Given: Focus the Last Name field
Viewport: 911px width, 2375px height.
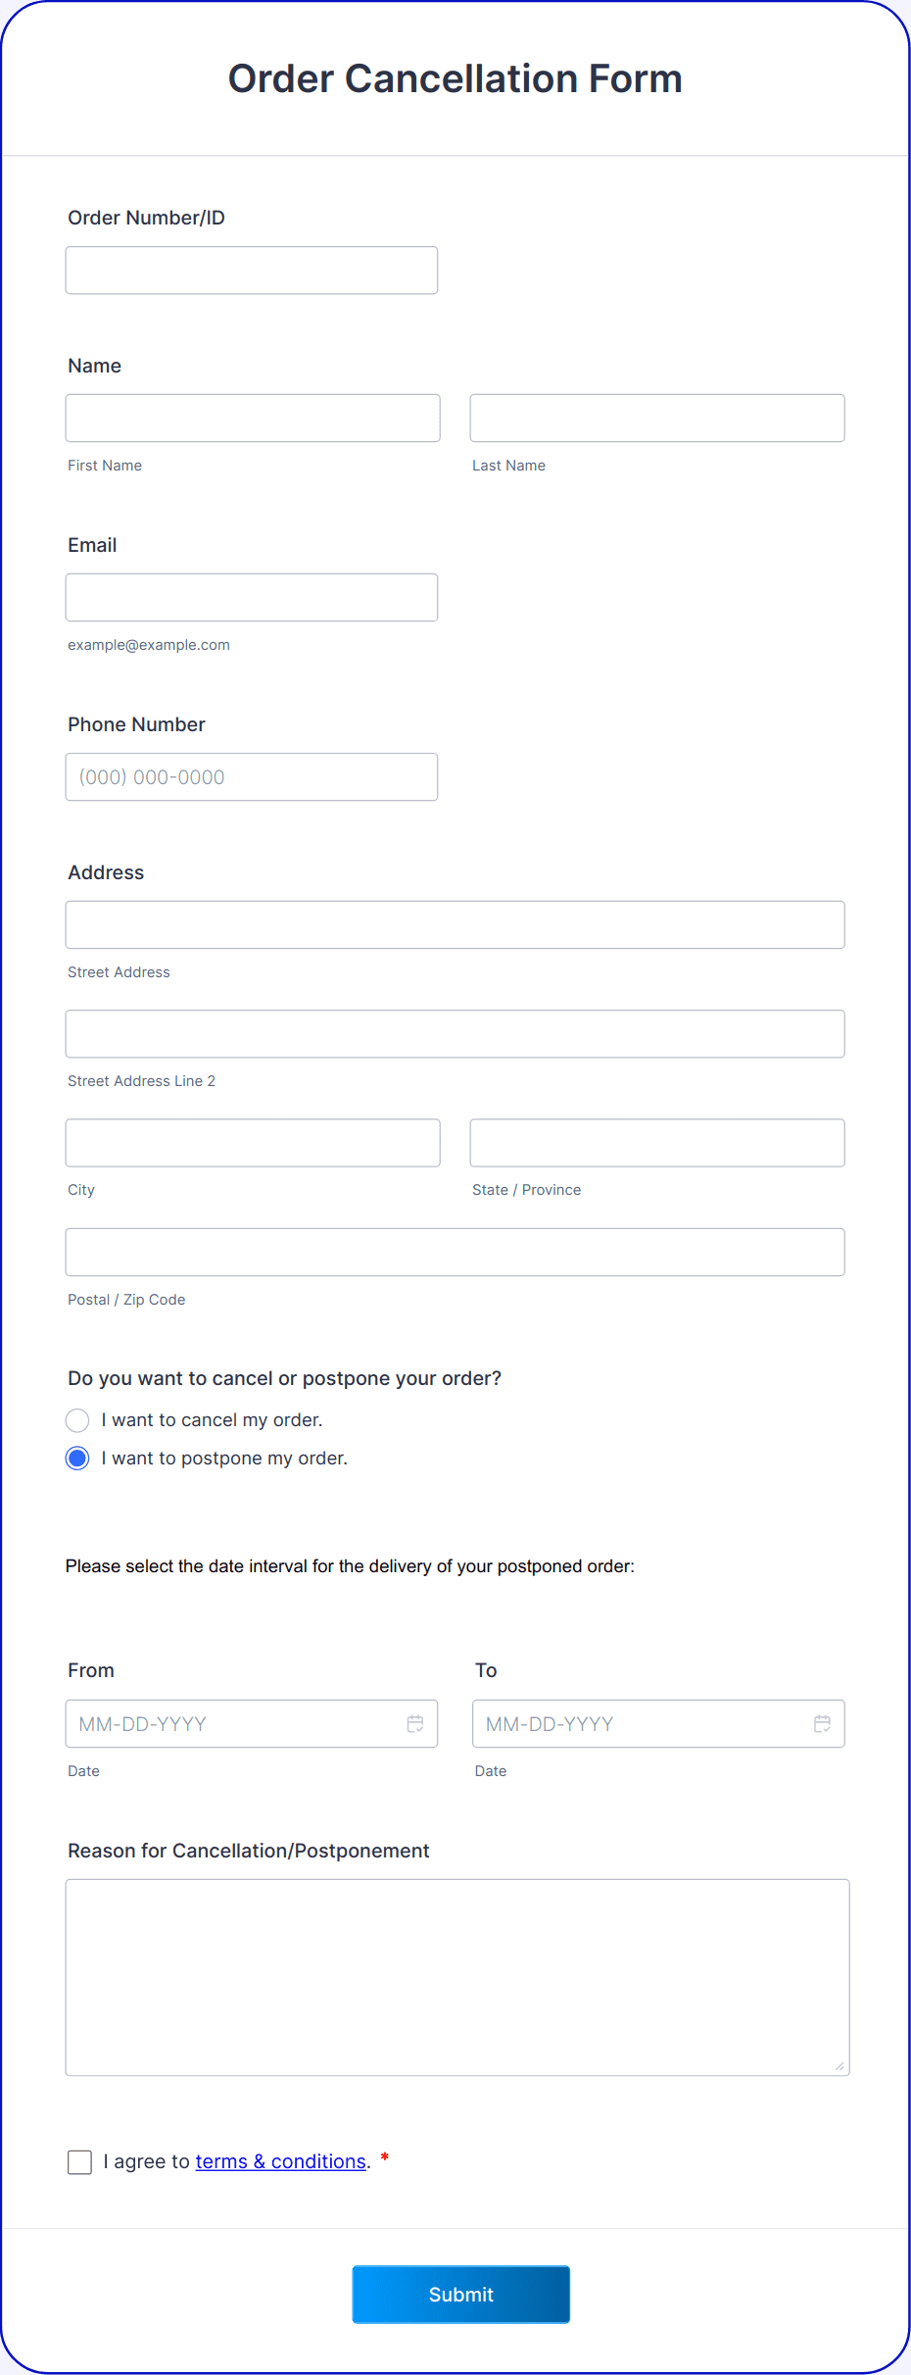Looking at the screenshot, I should tap(655, 418).
